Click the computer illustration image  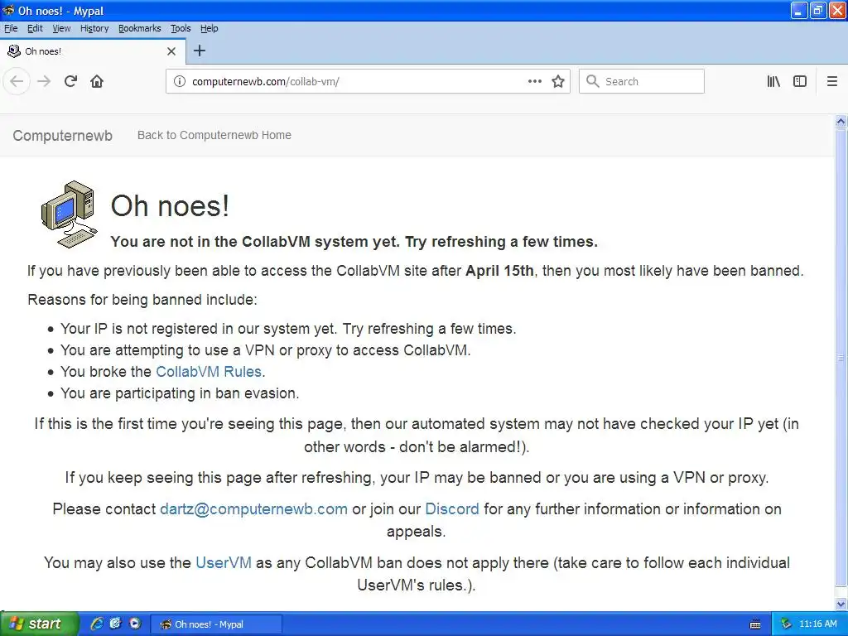click(x=70, y=214)
